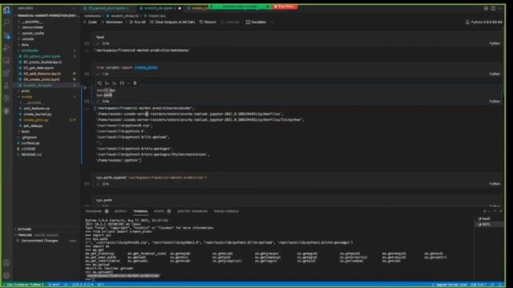Click the Stop Share red button
The width and height of the screenshot is (513, 288).
[x=285, y=6]
